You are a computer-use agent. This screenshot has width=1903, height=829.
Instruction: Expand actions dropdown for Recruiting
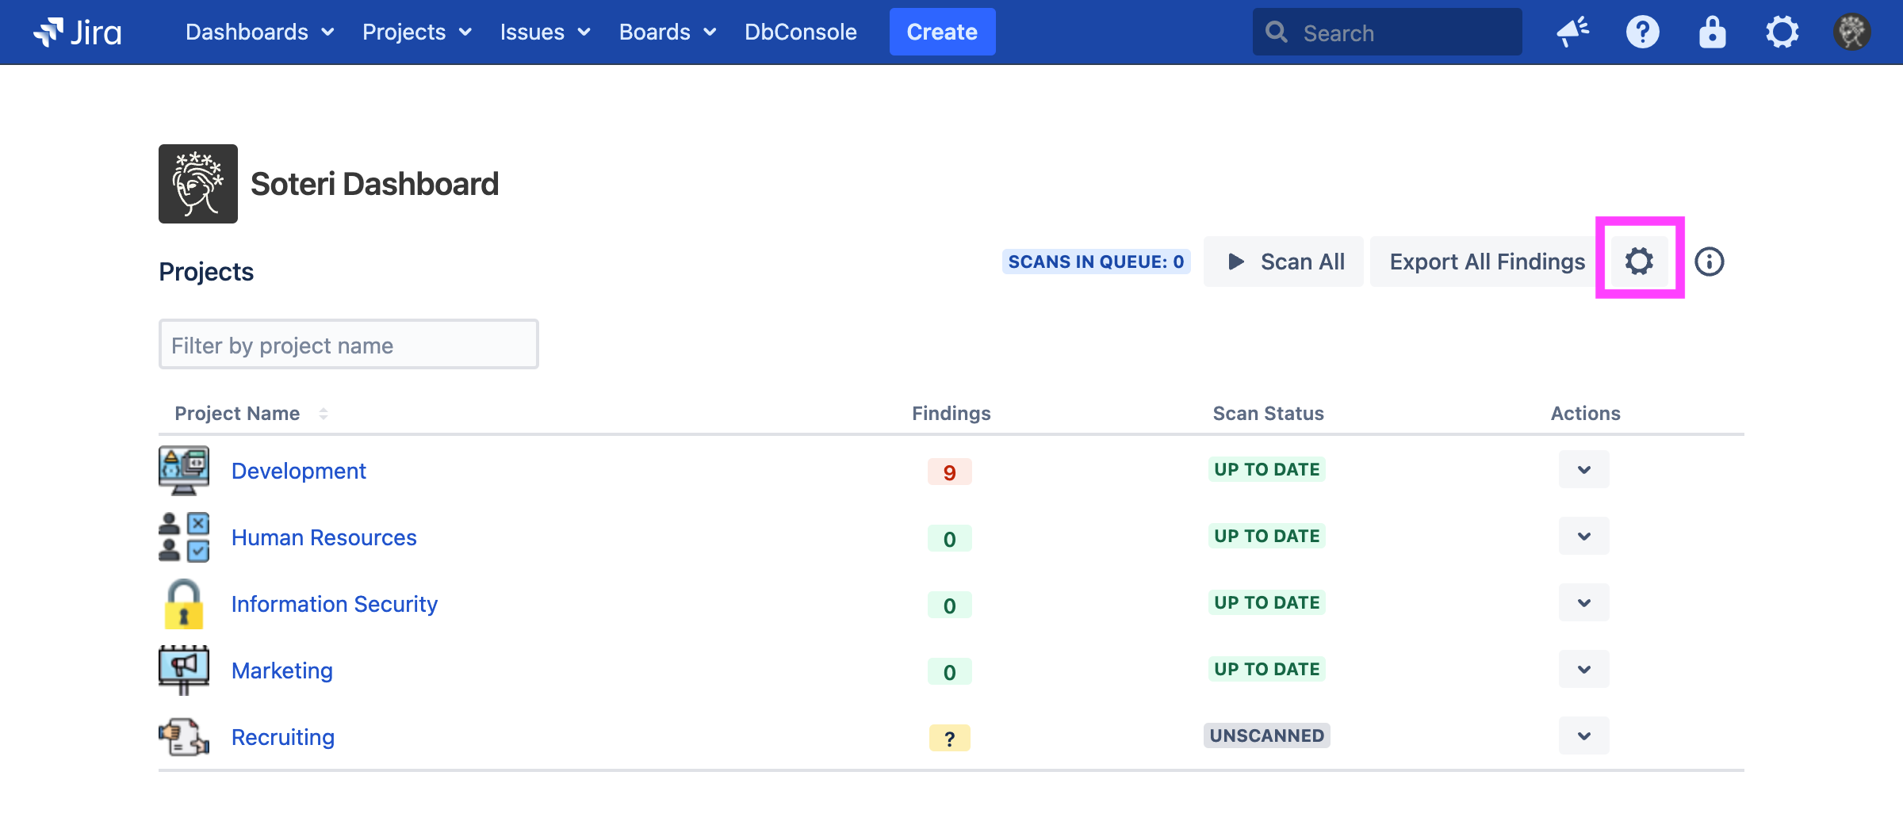pyautogui.click(x=1583, y=736)
